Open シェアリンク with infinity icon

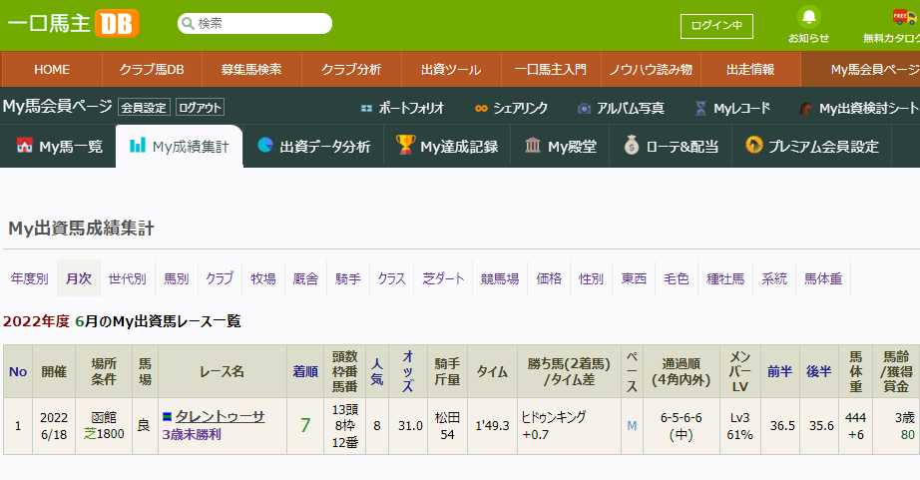coord(511,108)
